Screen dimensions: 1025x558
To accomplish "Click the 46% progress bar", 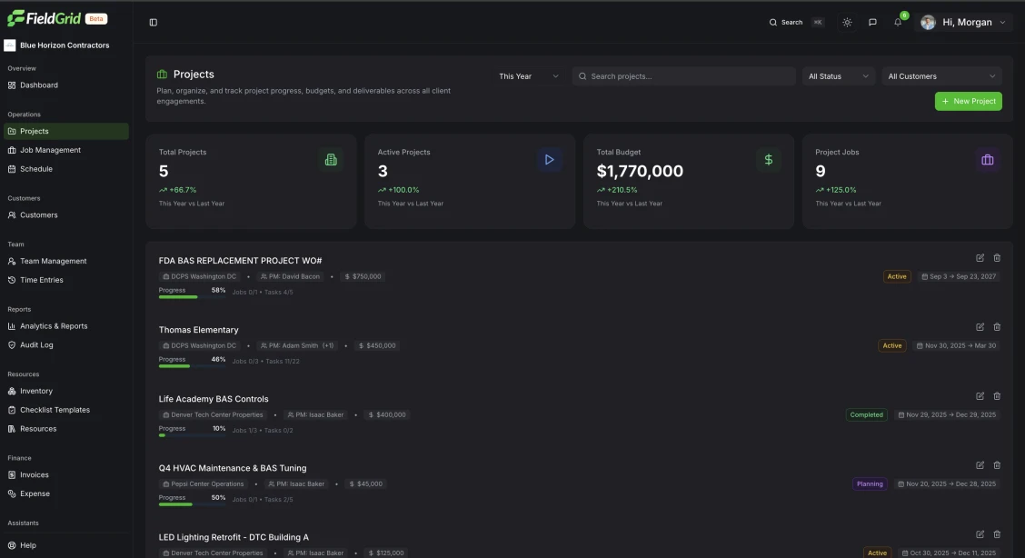I will [x=193, y=366].
